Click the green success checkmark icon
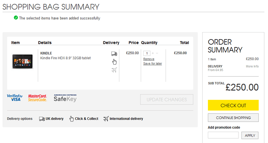The width and height of the screenshot is (268, 143). (x=16, y=18)
